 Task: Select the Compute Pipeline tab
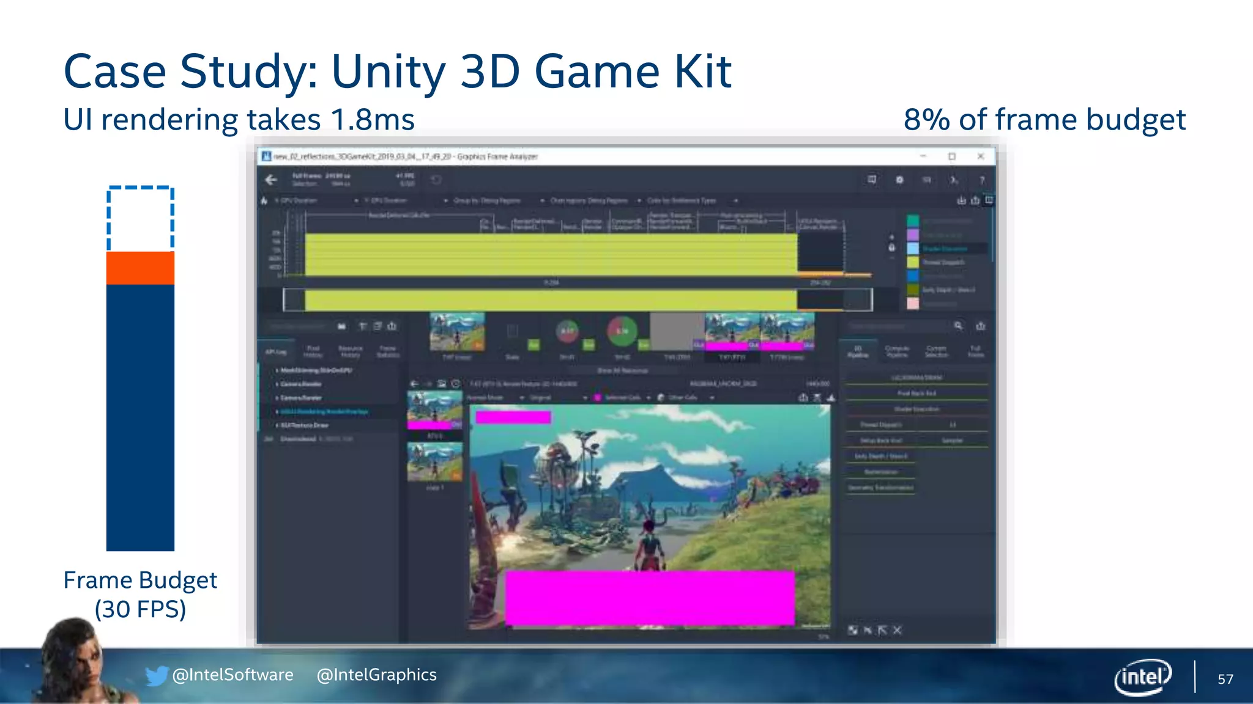click(x=897, y=351)
